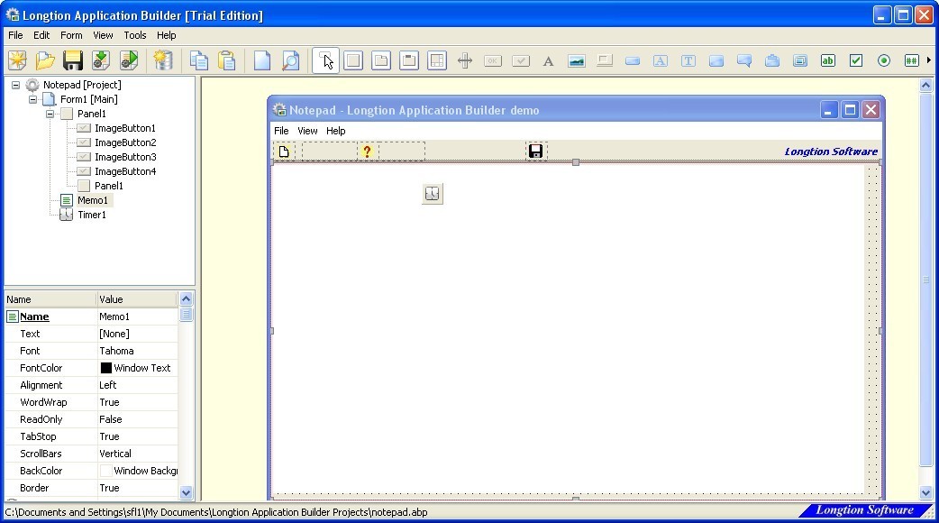Image resolution: width=939 pixels, height=523 pixels.
Task: Pick the Label tool with the 'A' icon
Action: pyautogui.click(x=547, y=60)
